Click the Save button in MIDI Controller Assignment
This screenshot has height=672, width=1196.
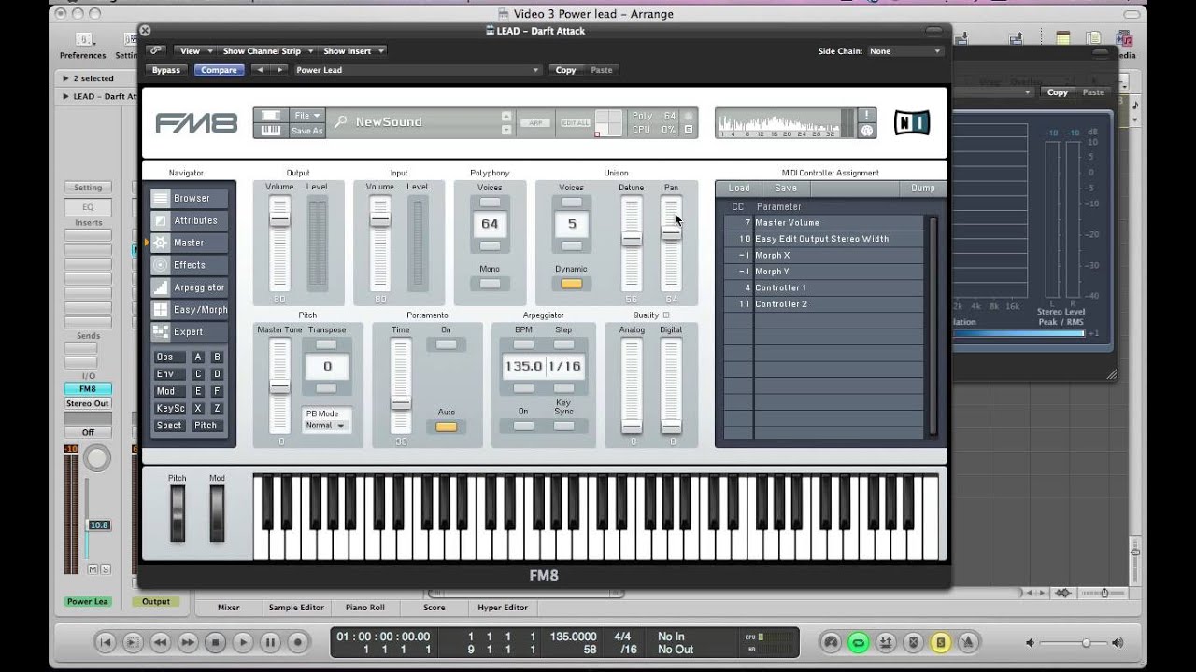786,188
